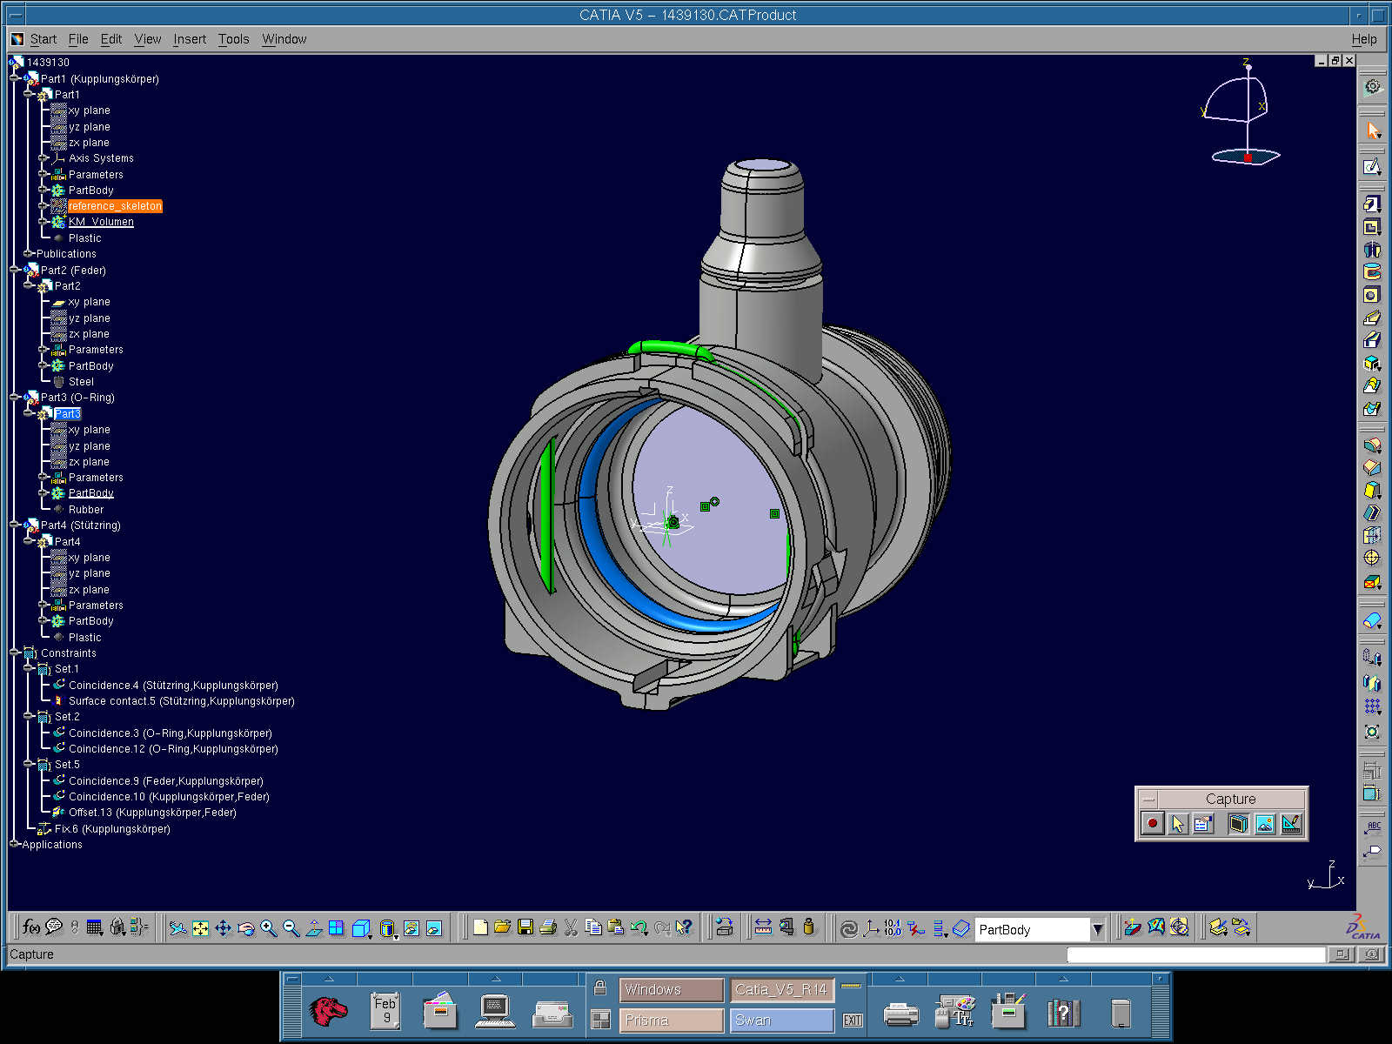1392x1044 pixels.
Task: Select the Rubber material under Part3
Action: coord(86,510)
